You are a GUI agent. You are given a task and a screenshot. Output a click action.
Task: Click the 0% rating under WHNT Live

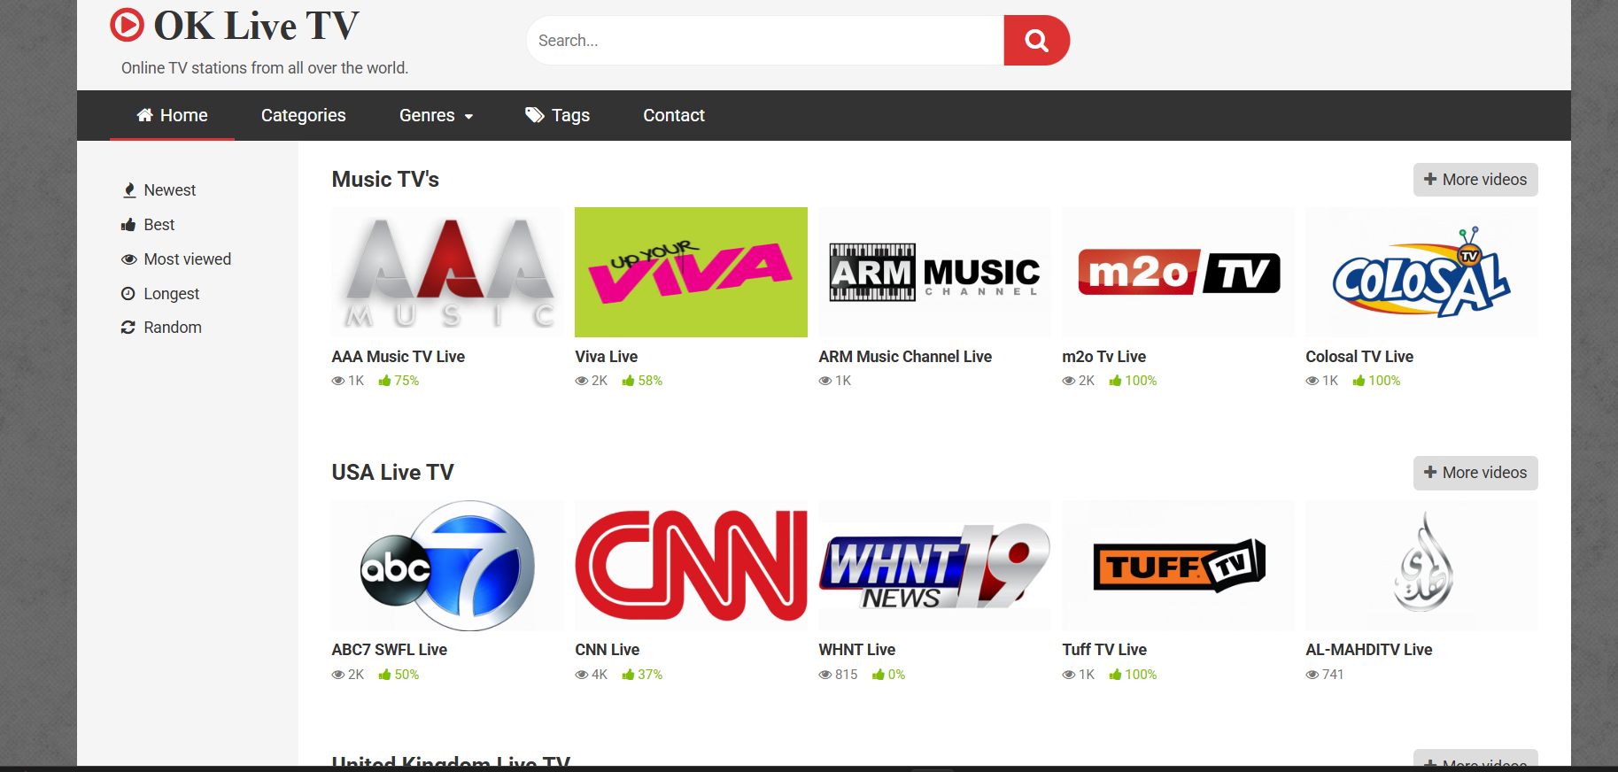pyautogui.click(x=888, y=675)
